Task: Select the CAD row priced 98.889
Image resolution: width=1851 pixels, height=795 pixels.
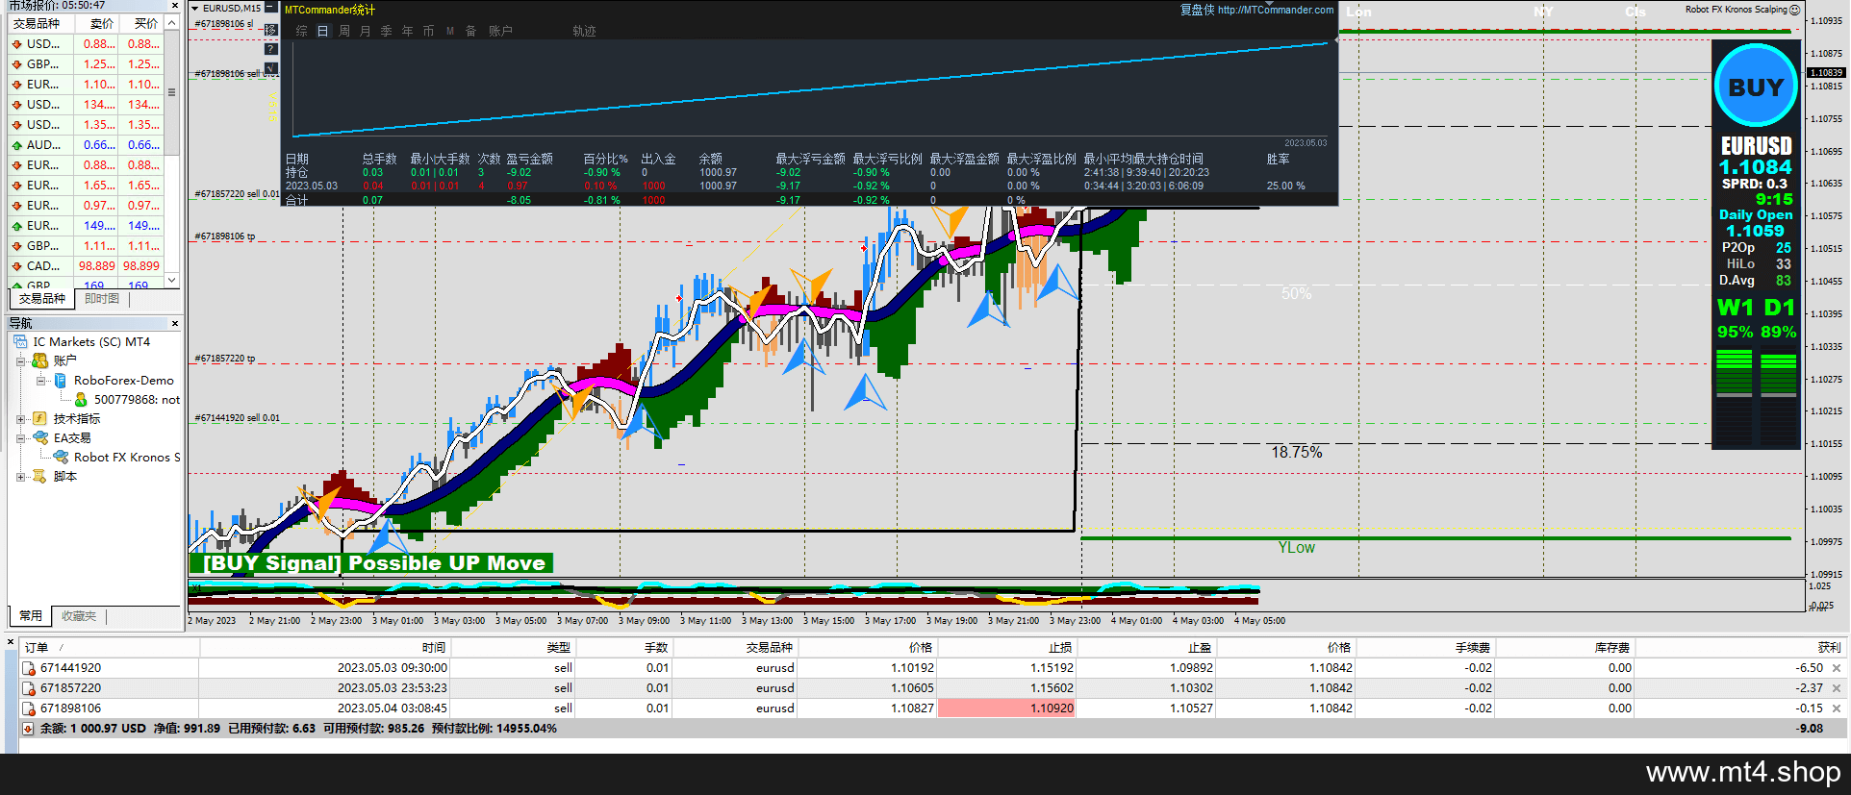Action: [x=86, y=266]
